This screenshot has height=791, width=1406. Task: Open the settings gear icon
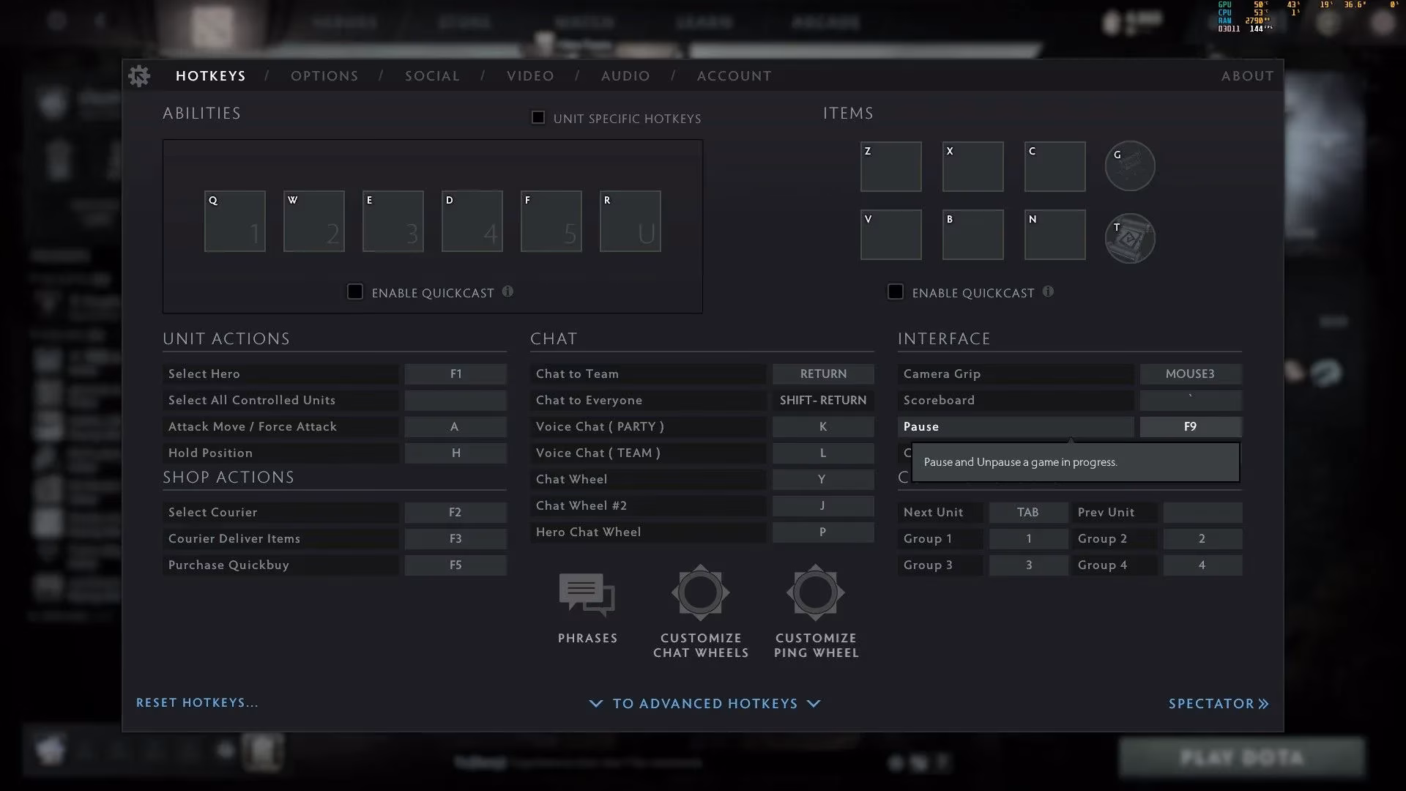(x=139, y=75)
